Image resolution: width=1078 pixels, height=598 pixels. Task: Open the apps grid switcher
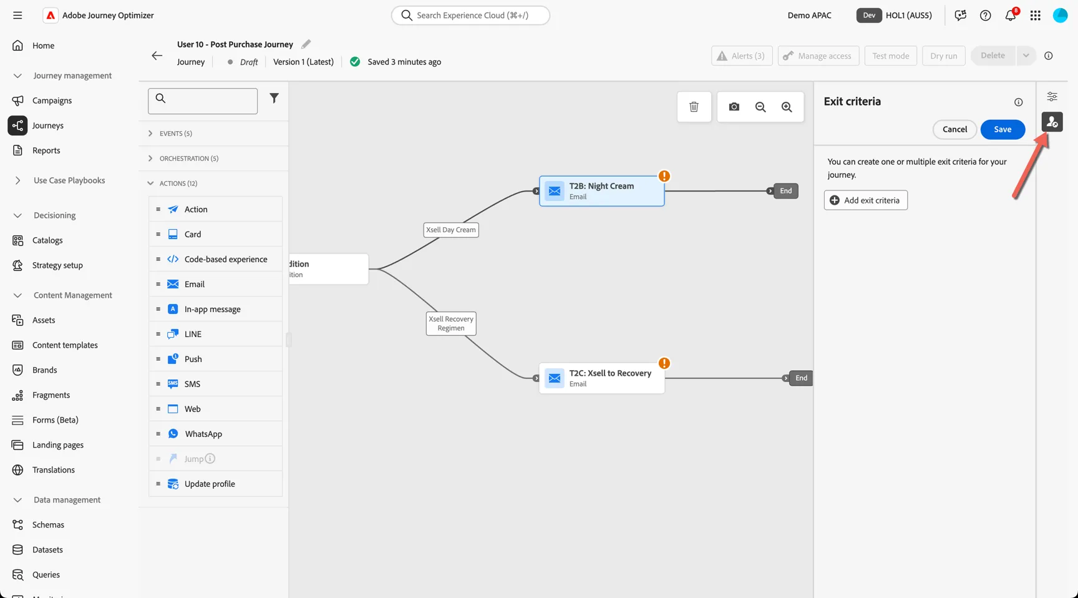coord(1035,16)
